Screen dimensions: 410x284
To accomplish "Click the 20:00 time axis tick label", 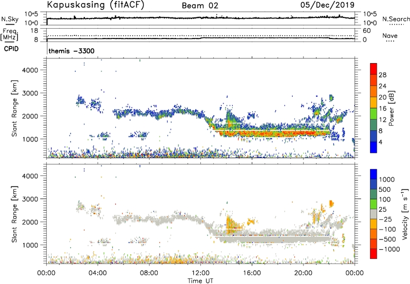I will coord(303,273).
